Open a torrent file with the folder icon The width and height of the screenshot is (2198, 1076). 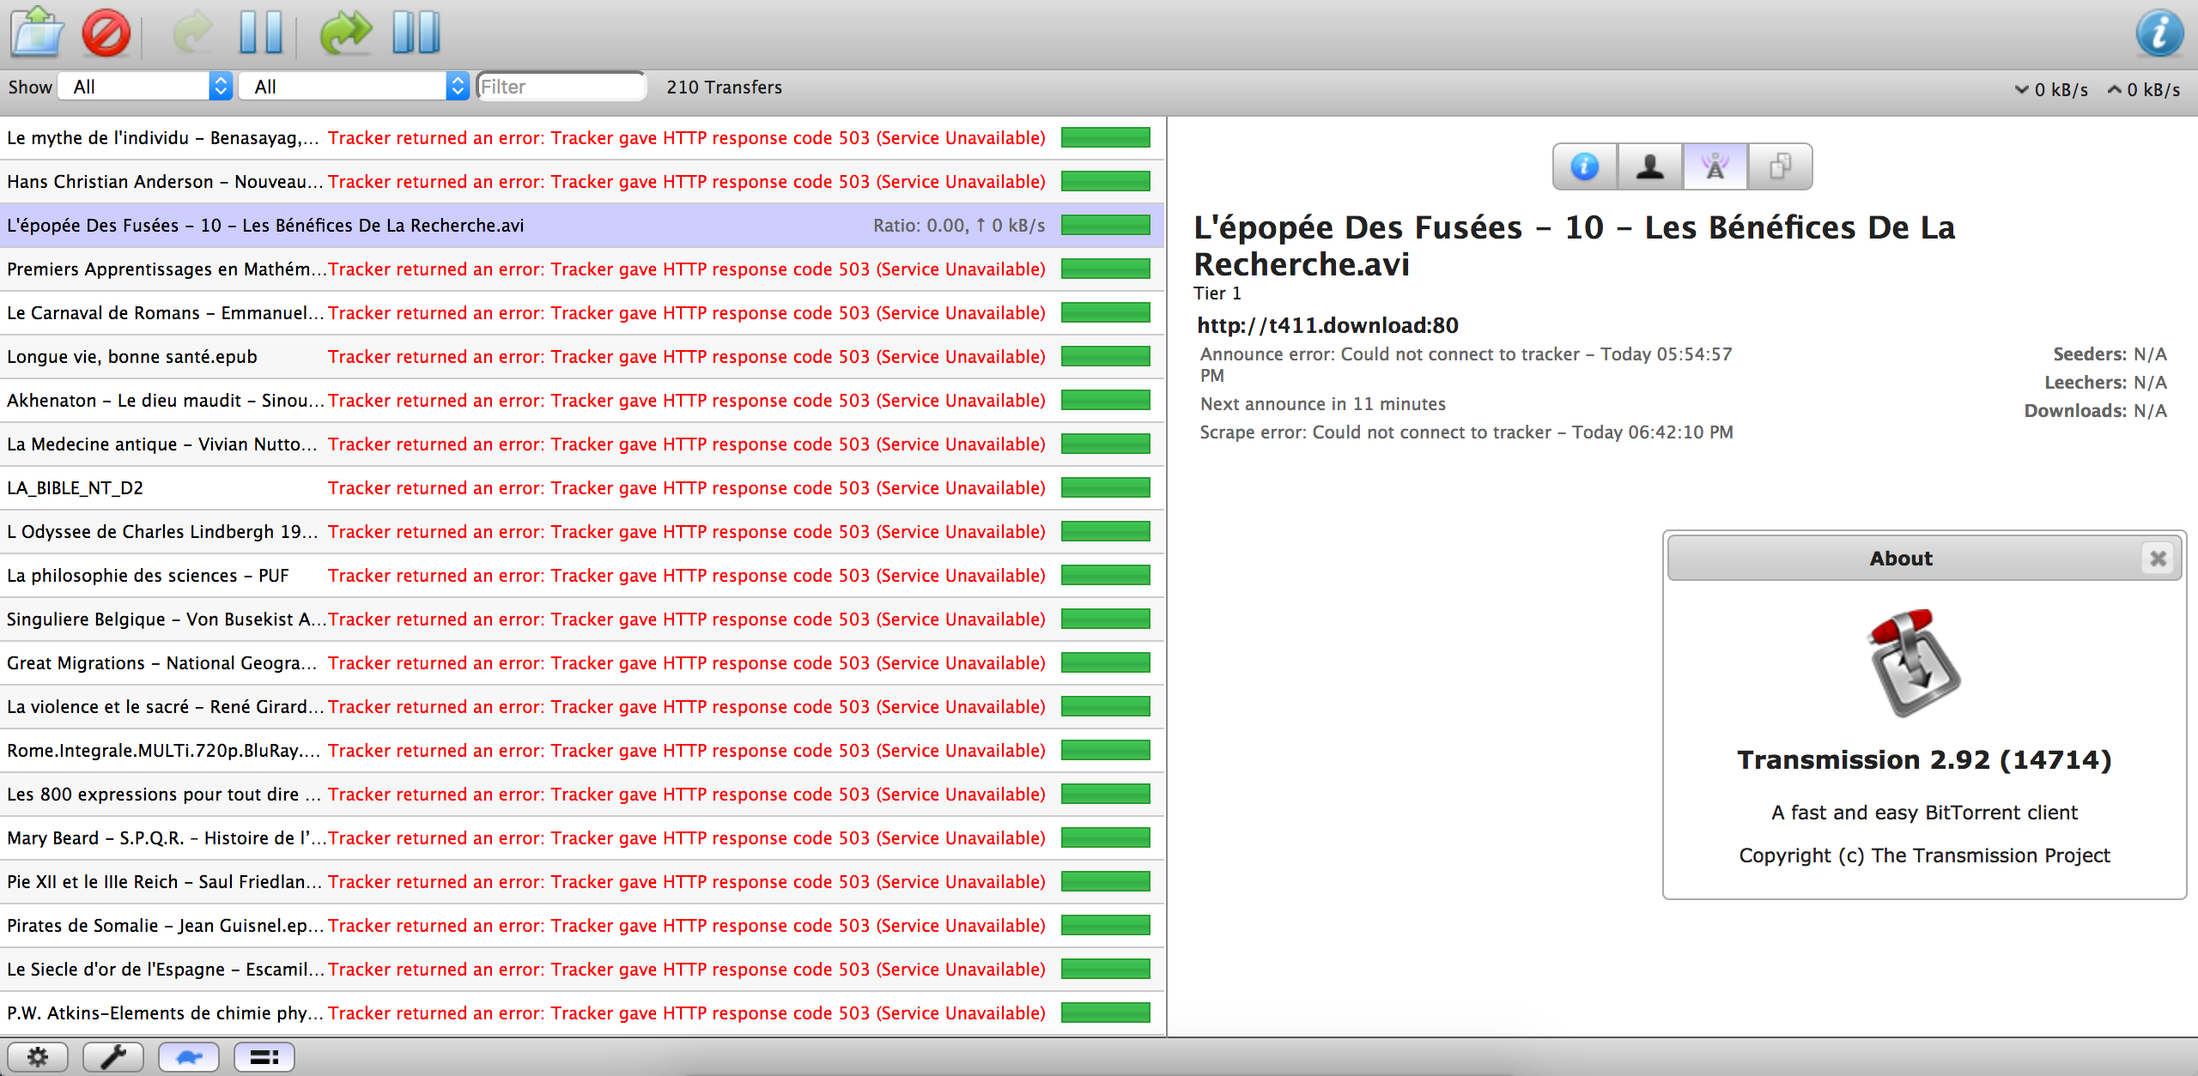point(37,32)
